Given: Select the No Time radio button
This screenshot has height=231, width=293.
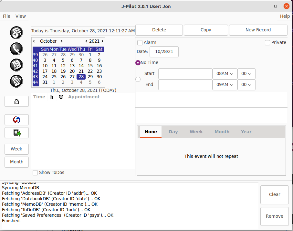Looking at the screenshot, I should 138,63.
